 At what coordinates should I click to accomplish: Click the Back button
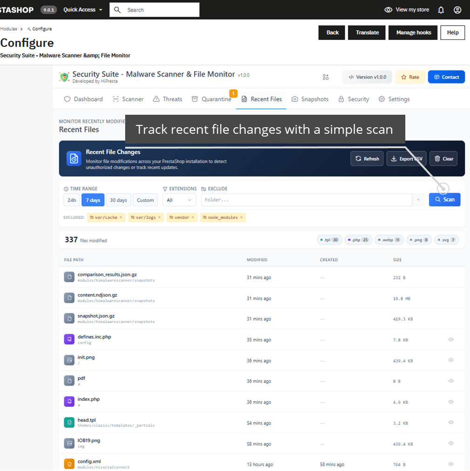click(x=332, y=33)
